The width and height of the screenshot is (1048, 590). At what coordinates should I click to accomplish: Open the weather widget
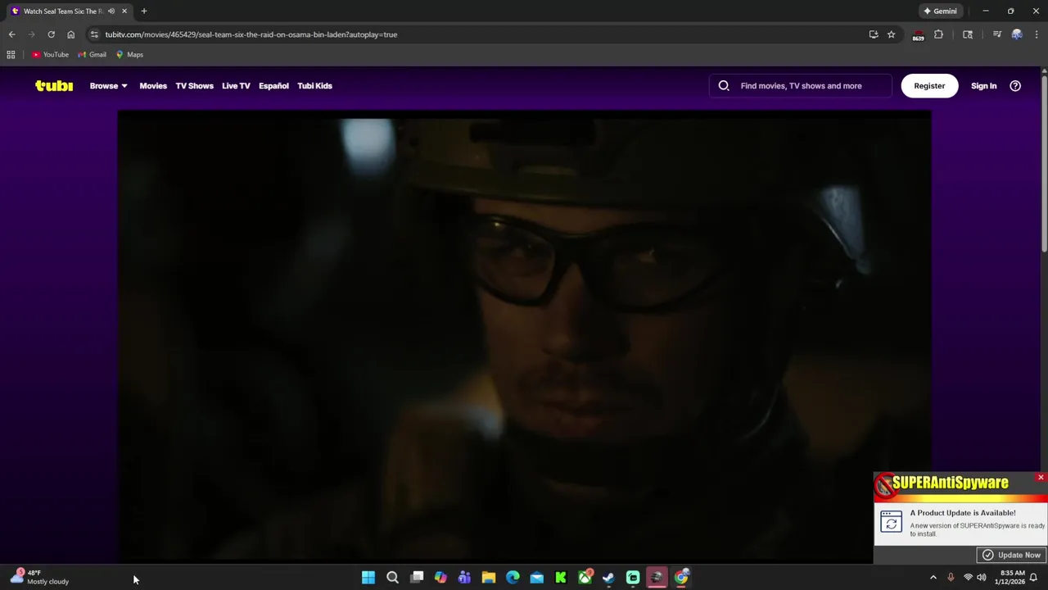pos(39,577)
